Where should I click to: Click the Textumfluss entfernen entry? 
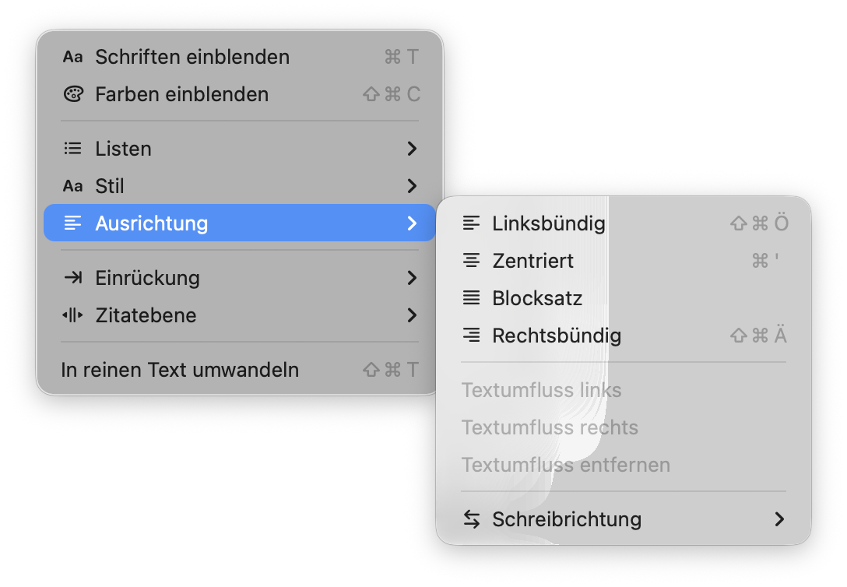coord(565,465)
